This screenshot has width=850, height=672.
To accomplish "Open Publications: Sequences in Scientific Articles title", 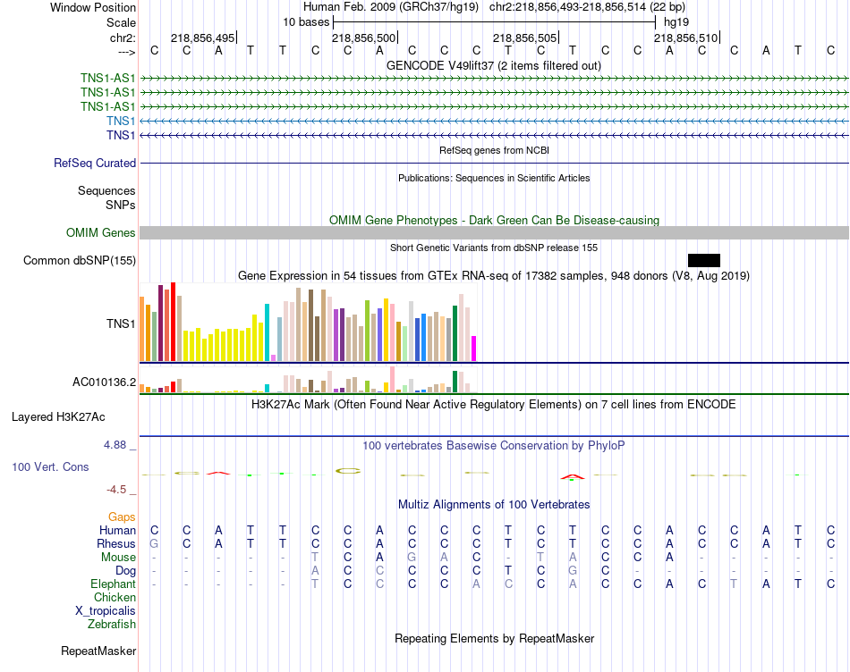I will [494, 178].
